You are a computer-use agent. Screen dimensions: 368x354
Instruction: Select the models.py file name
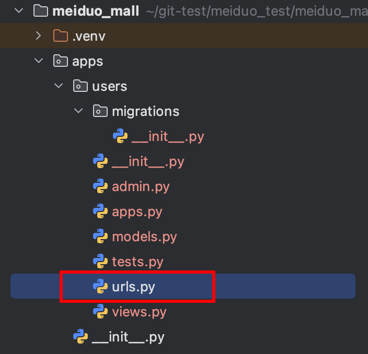[144, 237]
